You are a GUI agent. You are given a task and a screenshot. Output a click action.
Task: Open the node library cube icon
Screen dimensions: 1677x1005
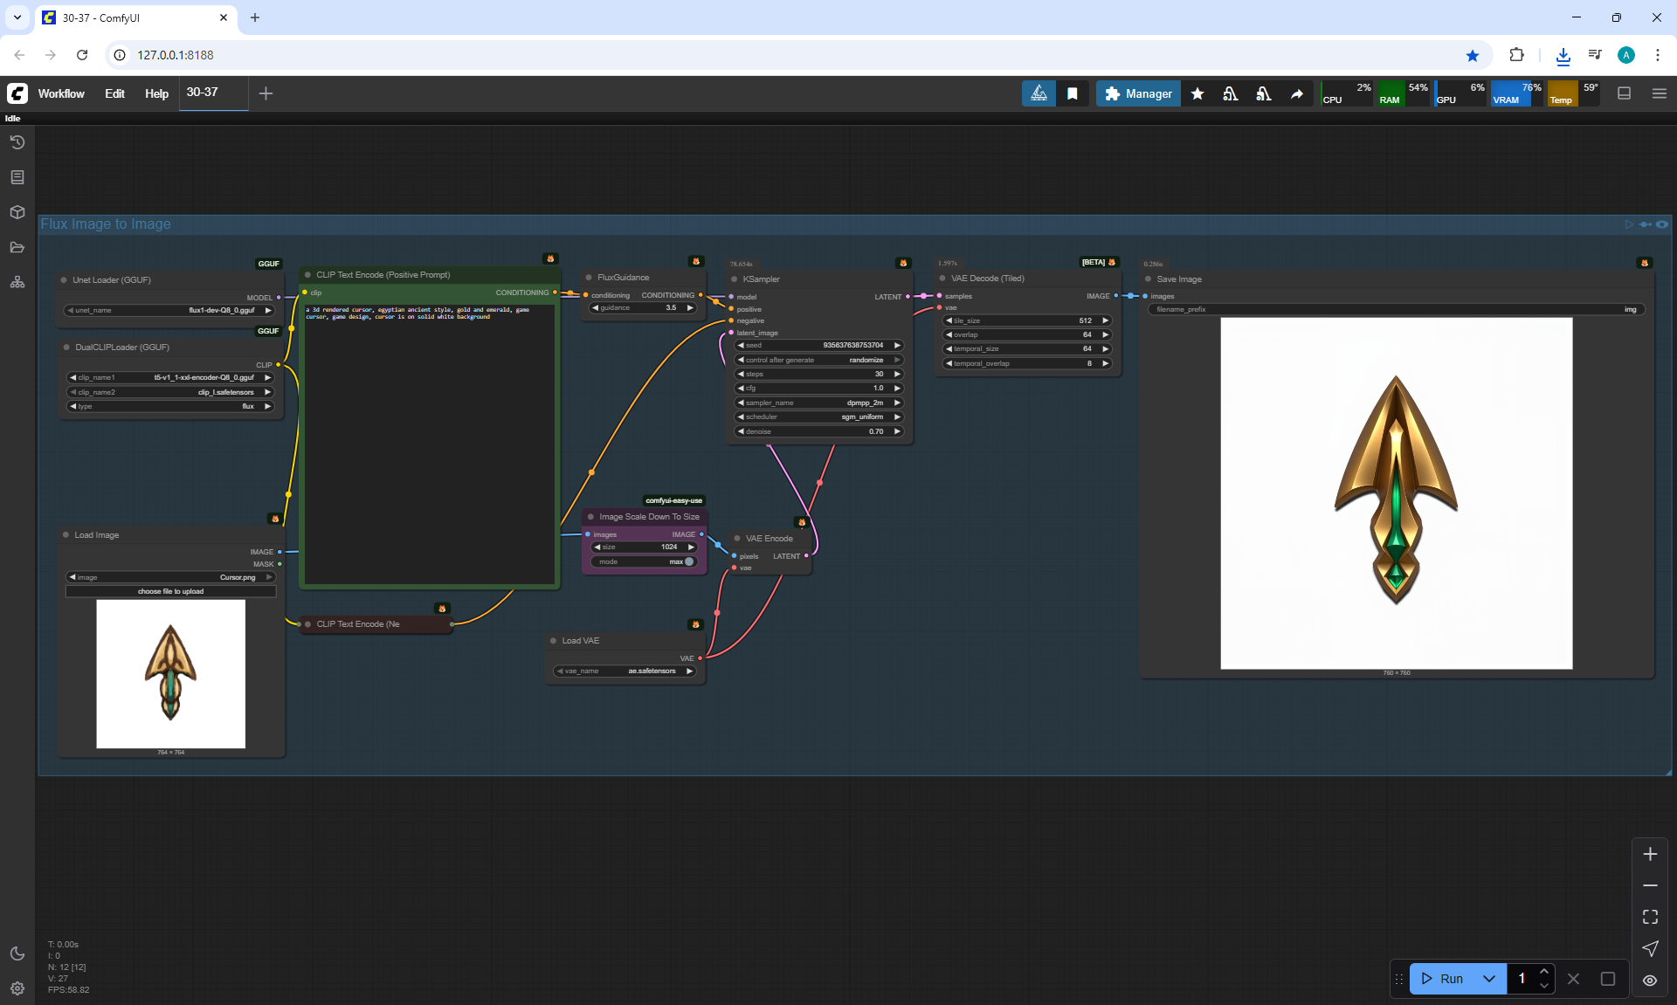pos(17,212)
